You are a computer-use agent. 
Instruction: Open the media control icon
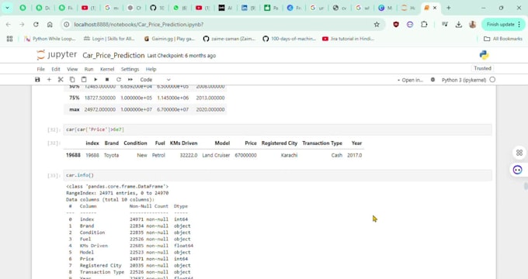[x=445, y=25]
